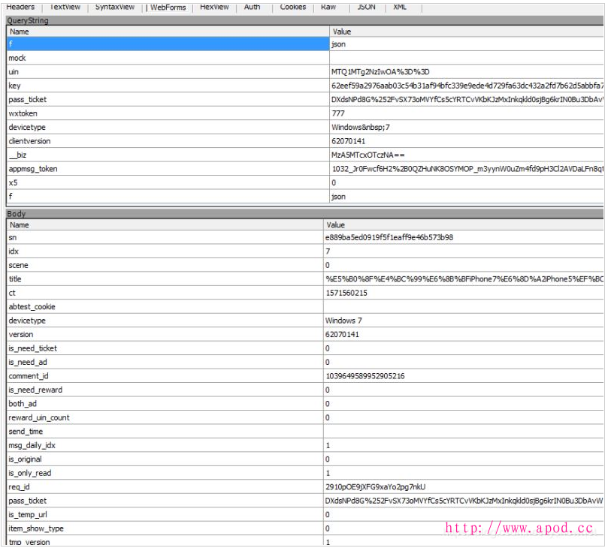The image size is (608, 548).
Task: Select the comment_id value cell
Action: [364, 376]
